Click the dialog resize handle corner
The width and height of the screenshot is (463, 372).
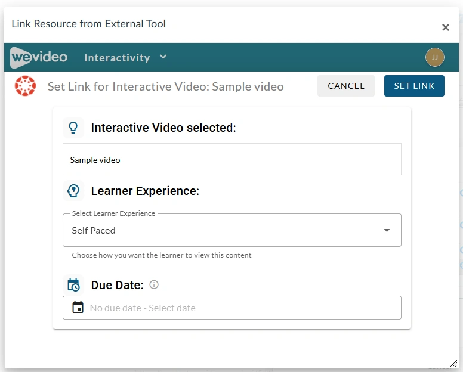coord(453,364)
